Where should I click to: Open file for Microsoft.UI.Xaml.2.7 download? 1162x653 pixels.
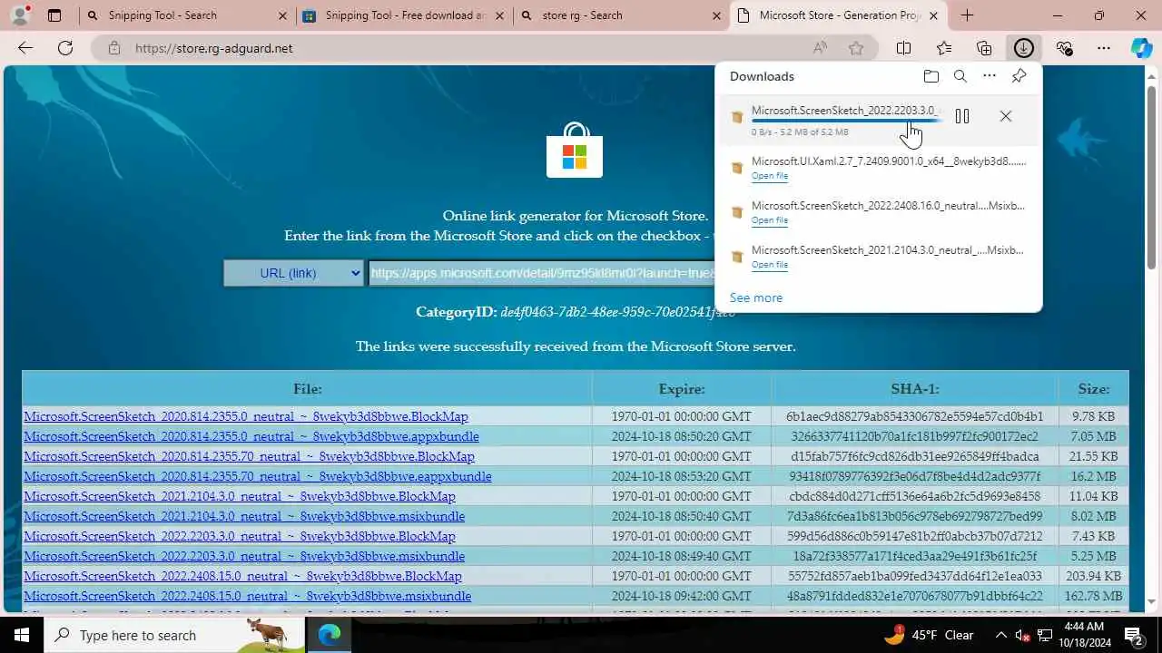tap(769, 176)
